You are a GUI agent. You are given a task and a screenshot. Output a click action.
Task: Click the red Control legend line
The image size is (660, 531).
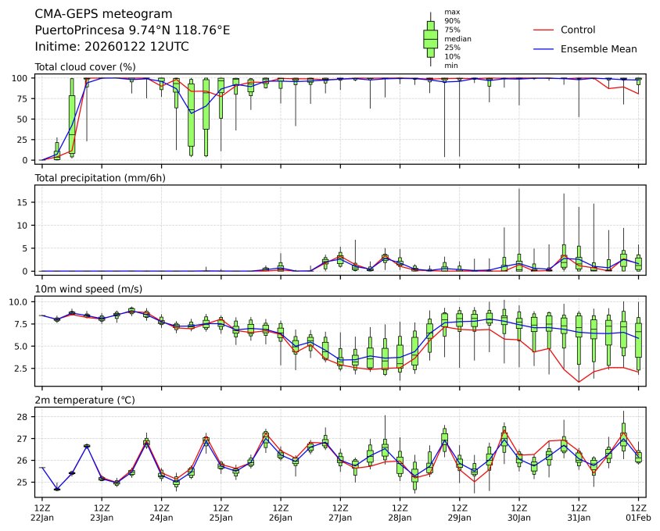click(543, 30)
